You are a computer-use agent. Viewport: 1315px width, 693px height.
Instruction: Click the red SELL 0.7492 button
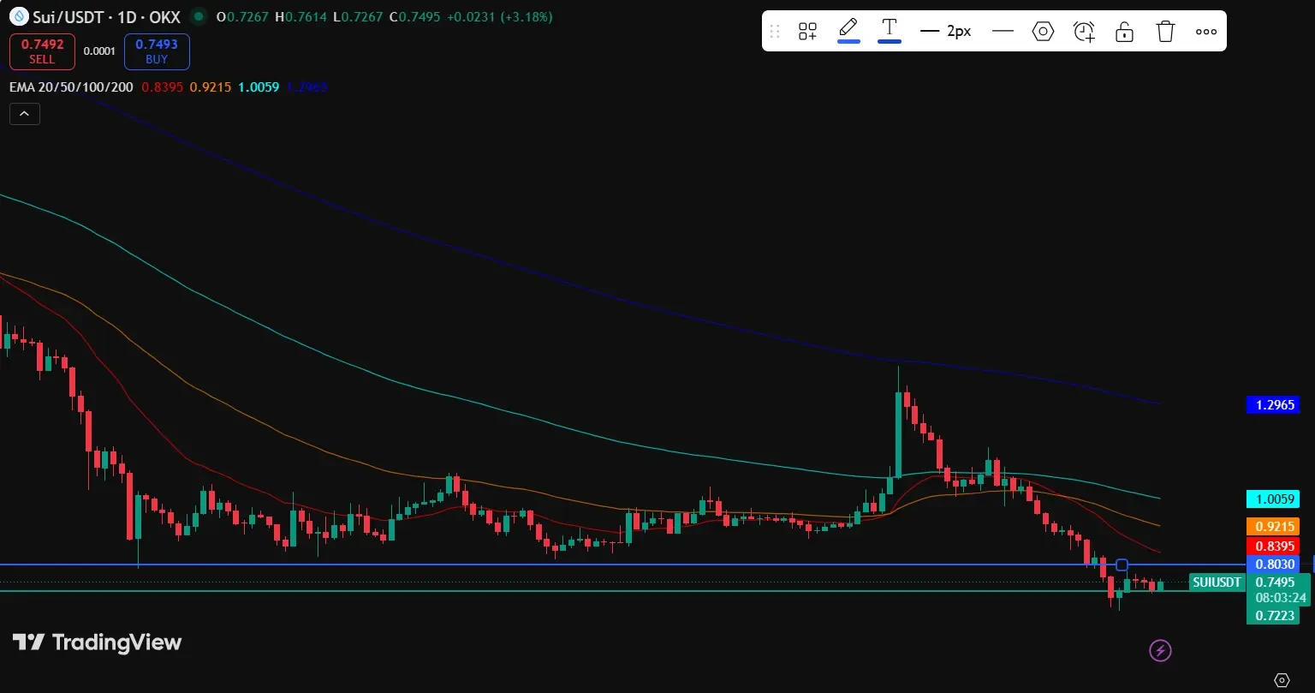point(42,51)
